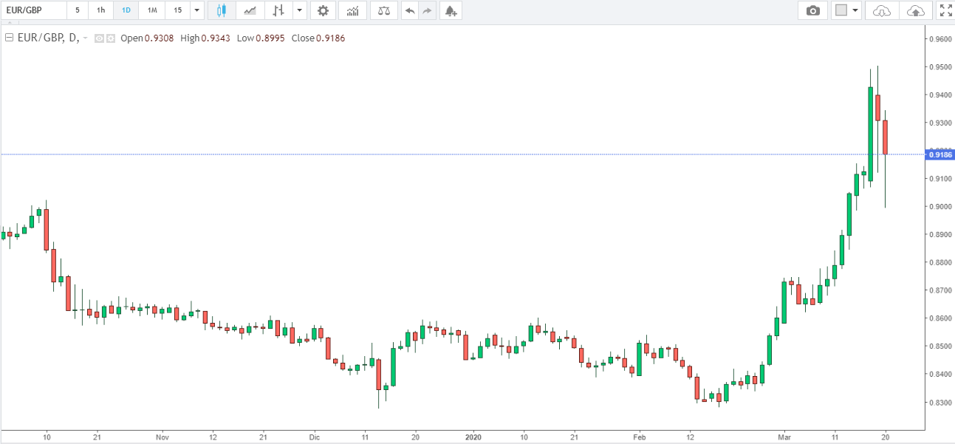
Task: Redo the chart action
Action: [x=428, y=10]
